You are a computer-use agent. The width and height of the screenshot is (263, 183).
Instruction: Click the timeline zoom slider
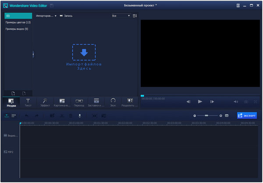(206, 115)
